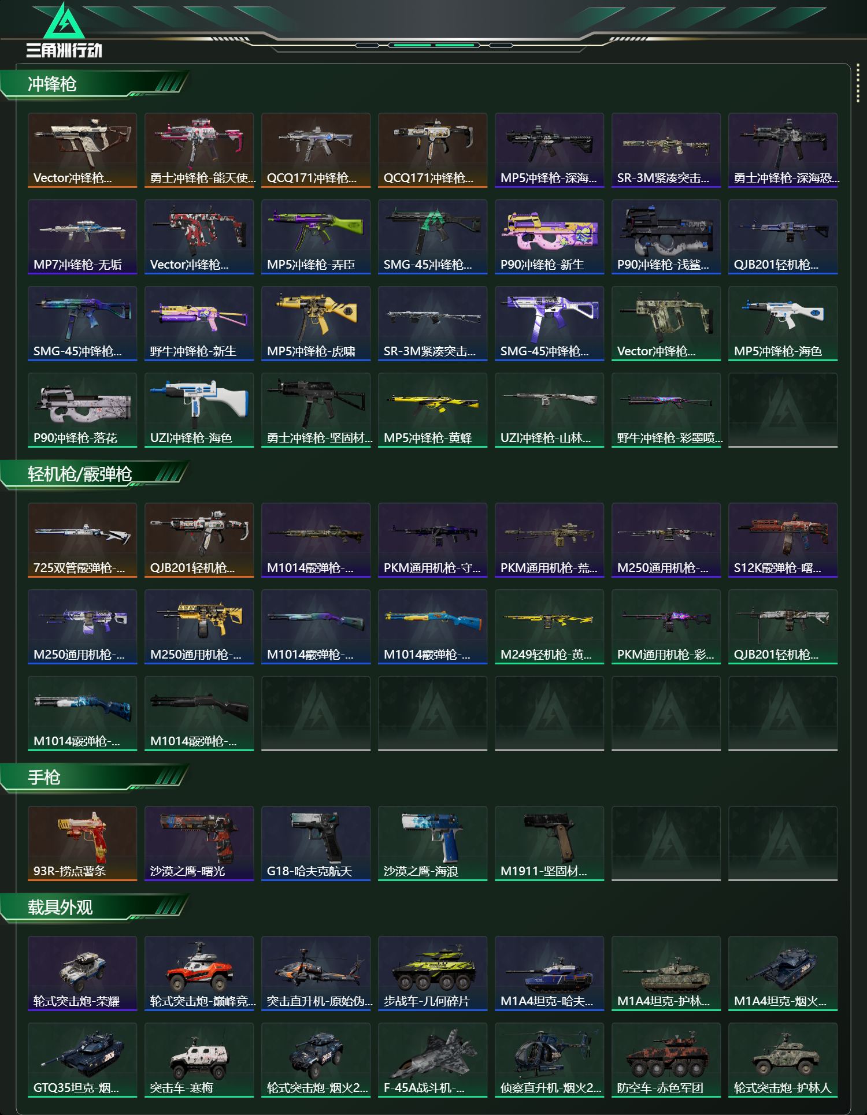Image resolution: width=867 pixels, height=1115 pixels.
Task: Select the 防空车-赤色军团 vehicle icon
Action: click(666, 1060)
